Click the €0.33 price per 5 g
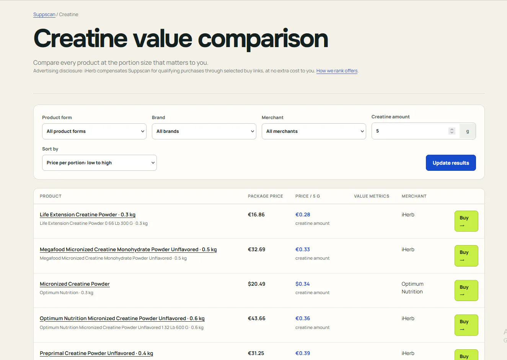The height and width of the screenshot is (360, 507). point(303,250)
